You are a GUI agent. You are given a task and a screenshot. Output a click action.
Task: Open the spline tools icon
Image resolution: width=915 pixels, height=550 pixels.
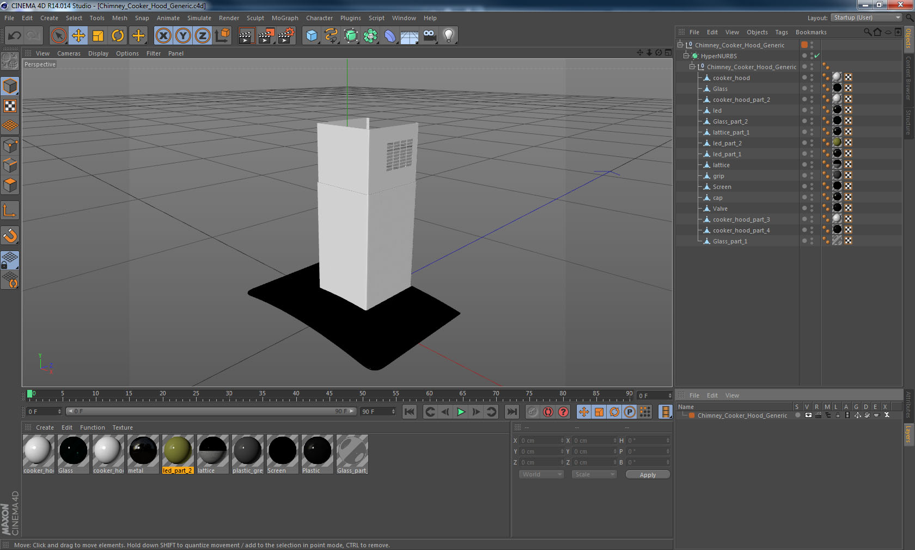331,36
